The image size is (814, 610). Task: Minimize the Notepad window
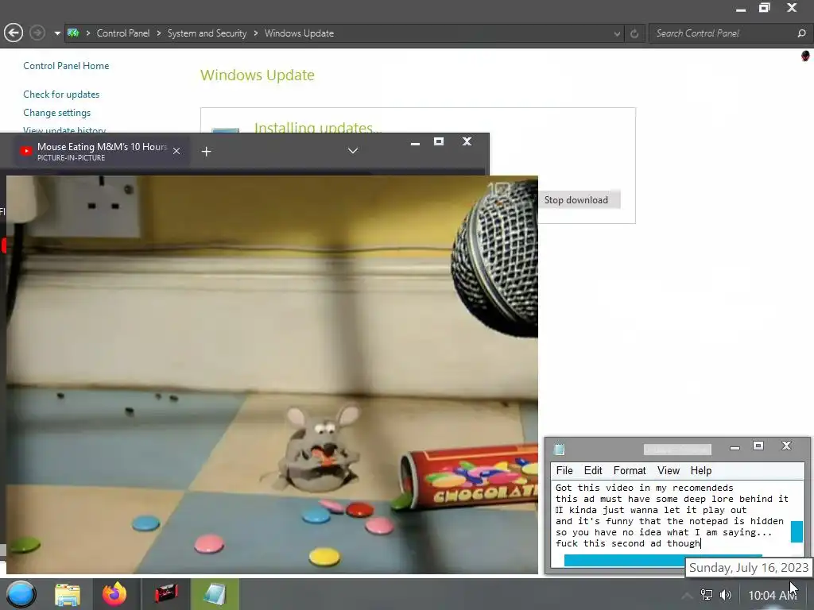735,447
